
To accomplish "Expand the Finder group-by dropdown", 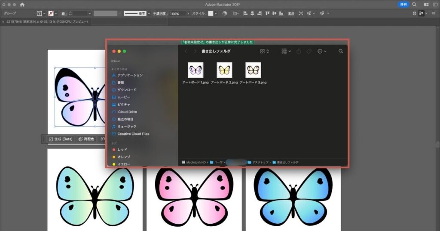I will [x=286, y=51].
